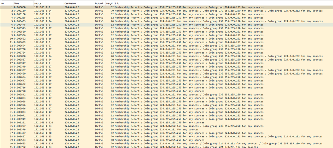
Task: Select packet 25 from source 192.168.1.13
Action: pos(167,91)
